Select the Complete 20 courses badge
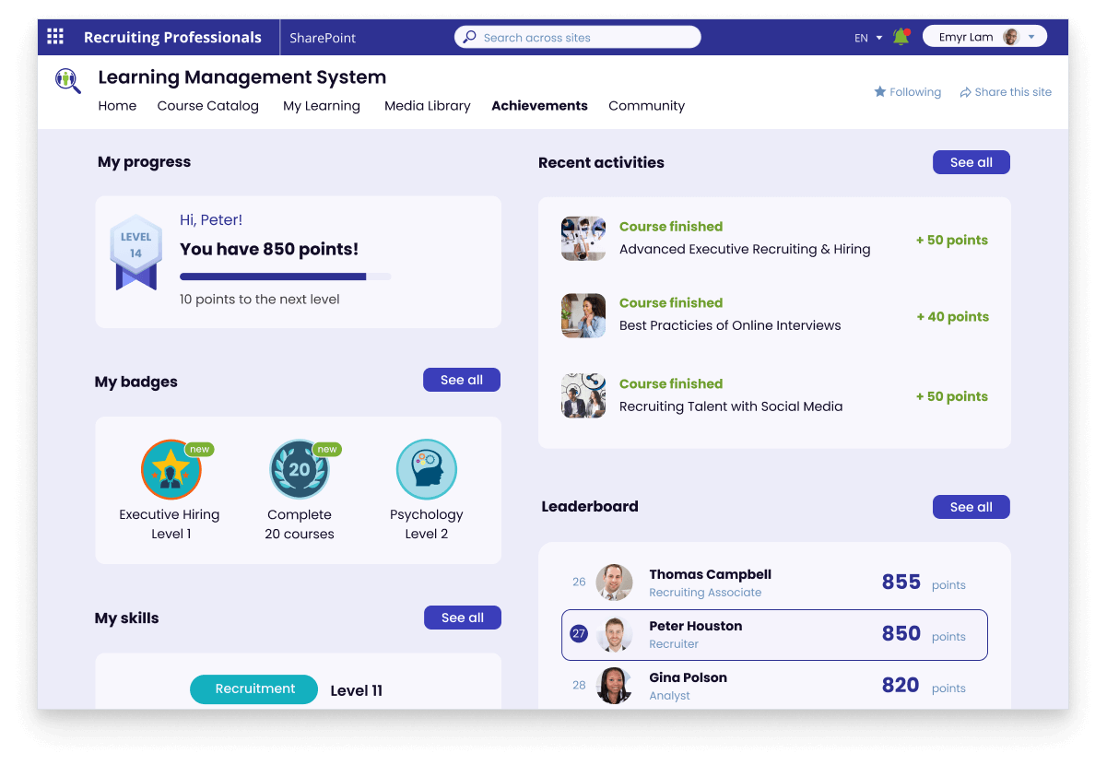Image resolution: width=1107 pixels, height=765 pixels. click(x=300, y=470)
